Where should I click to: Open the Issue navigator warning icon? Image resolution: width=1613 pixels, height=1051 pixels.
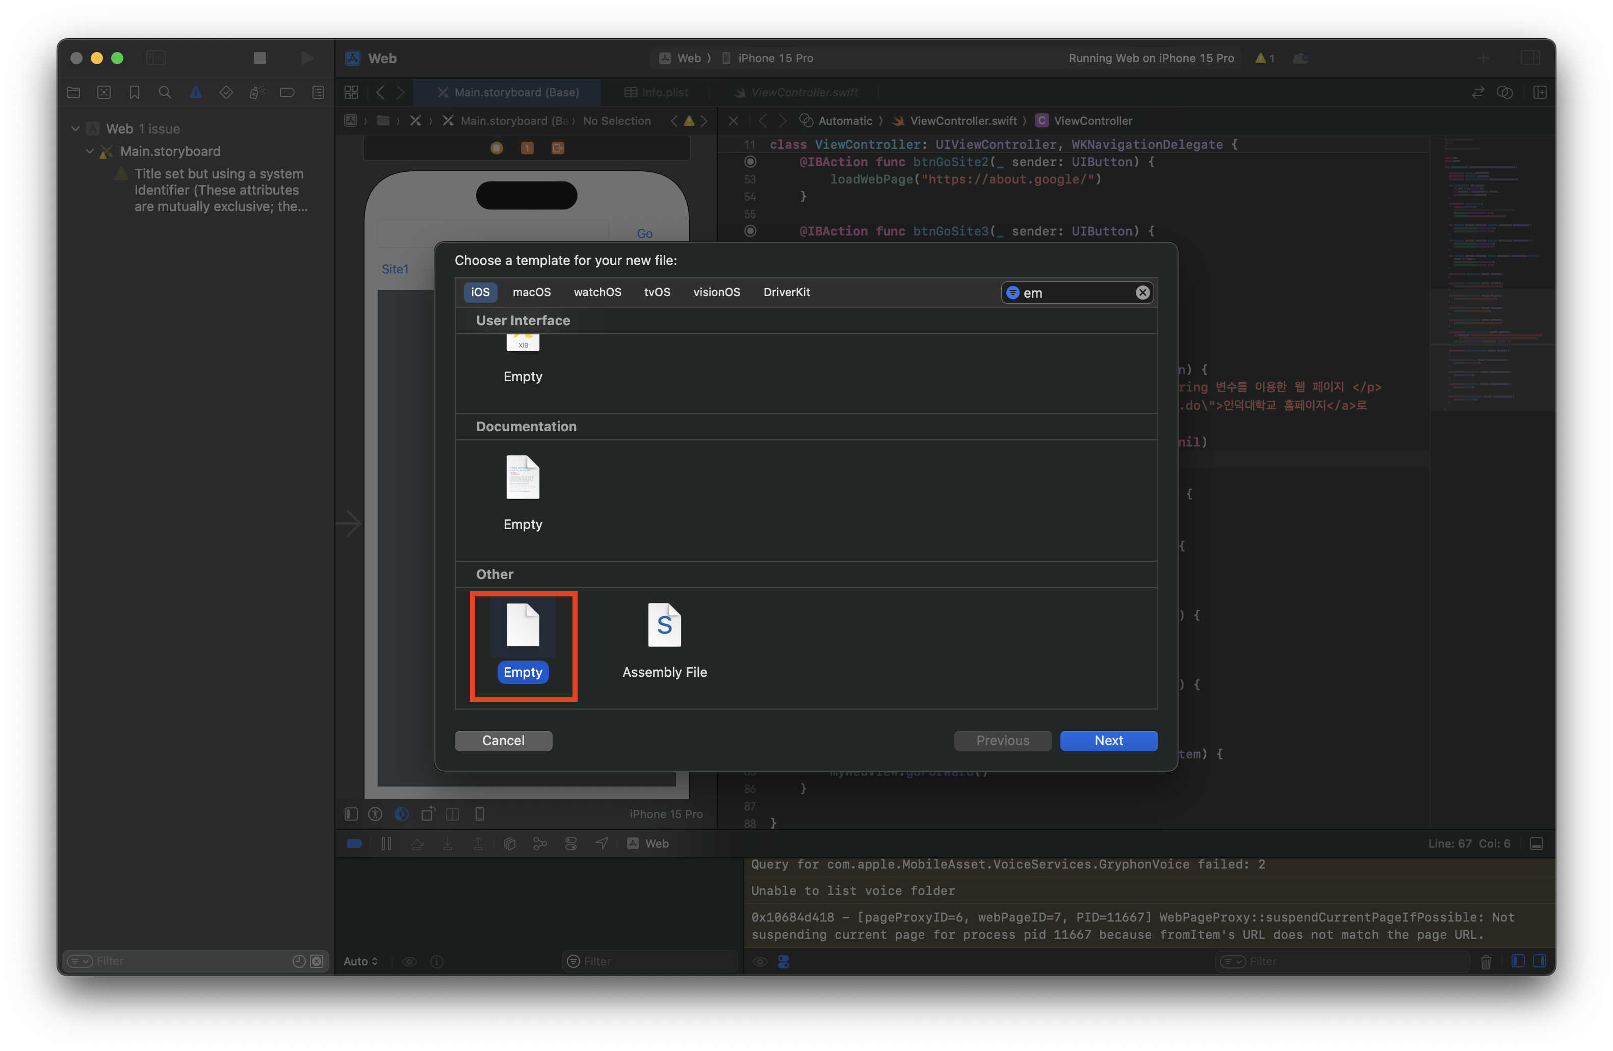click(195, 92)
